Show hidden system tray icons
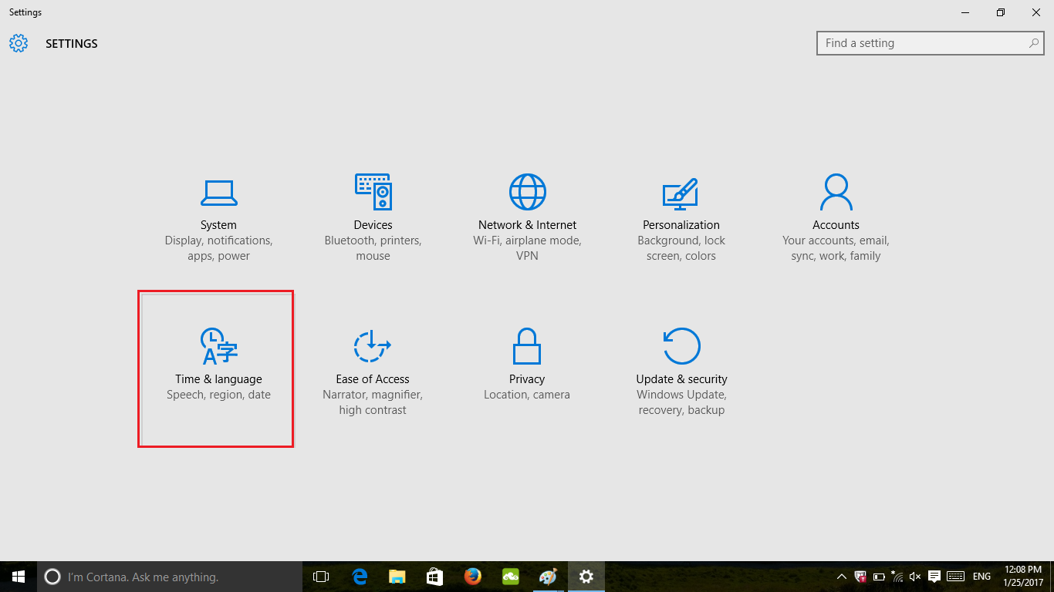The height and width of the screenshot is (592, 1054). click(x=842, y=577)
